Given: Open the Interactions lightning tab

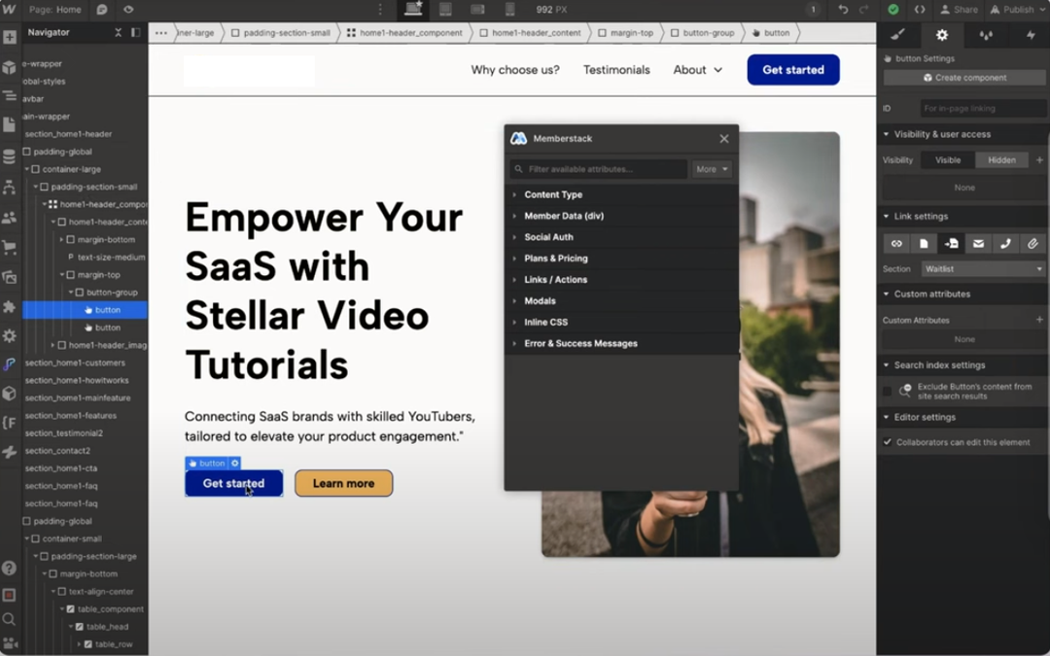Looking at the screenshot, I should [x=1030, y=35].
